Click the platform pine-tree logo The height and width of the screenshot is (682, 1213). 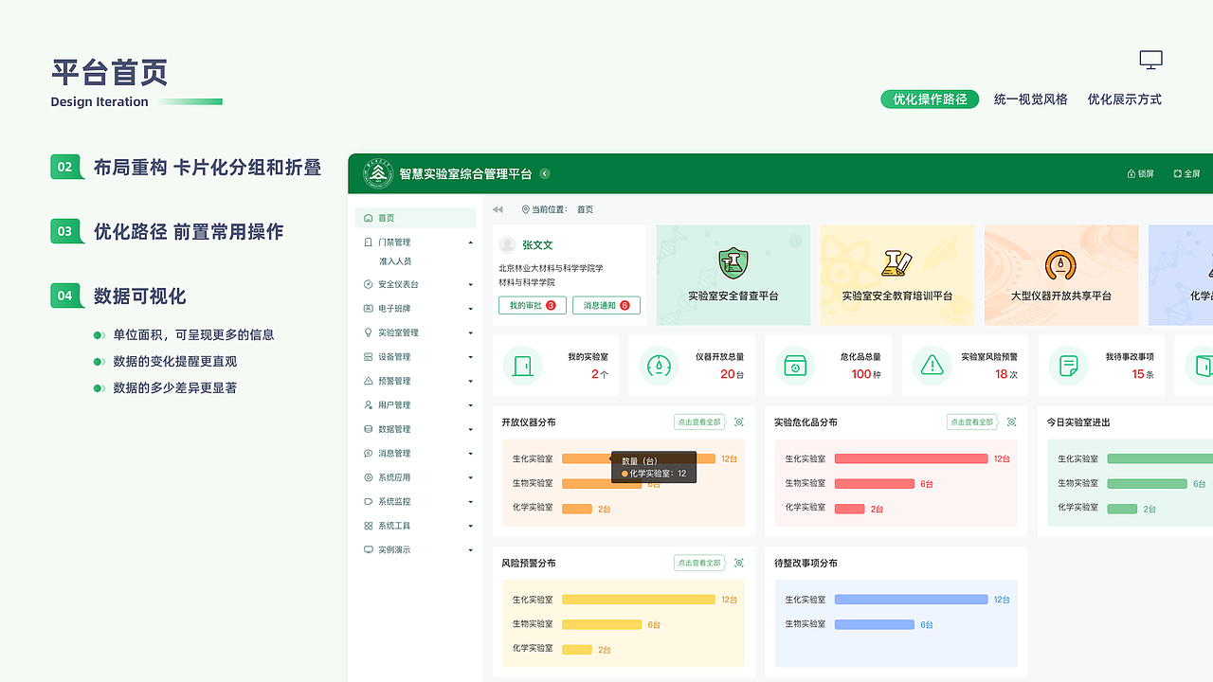tap(378, 173)
